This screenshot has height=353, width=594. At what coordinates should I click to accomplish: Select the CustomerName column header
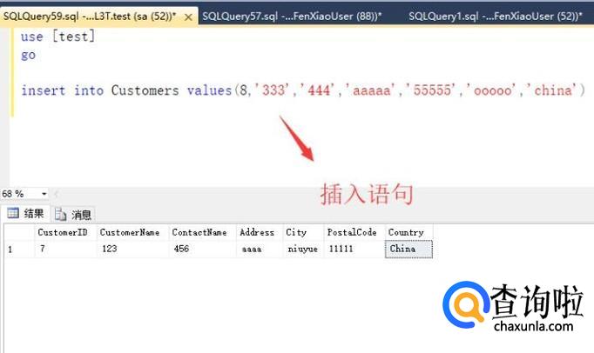(132, 232)
